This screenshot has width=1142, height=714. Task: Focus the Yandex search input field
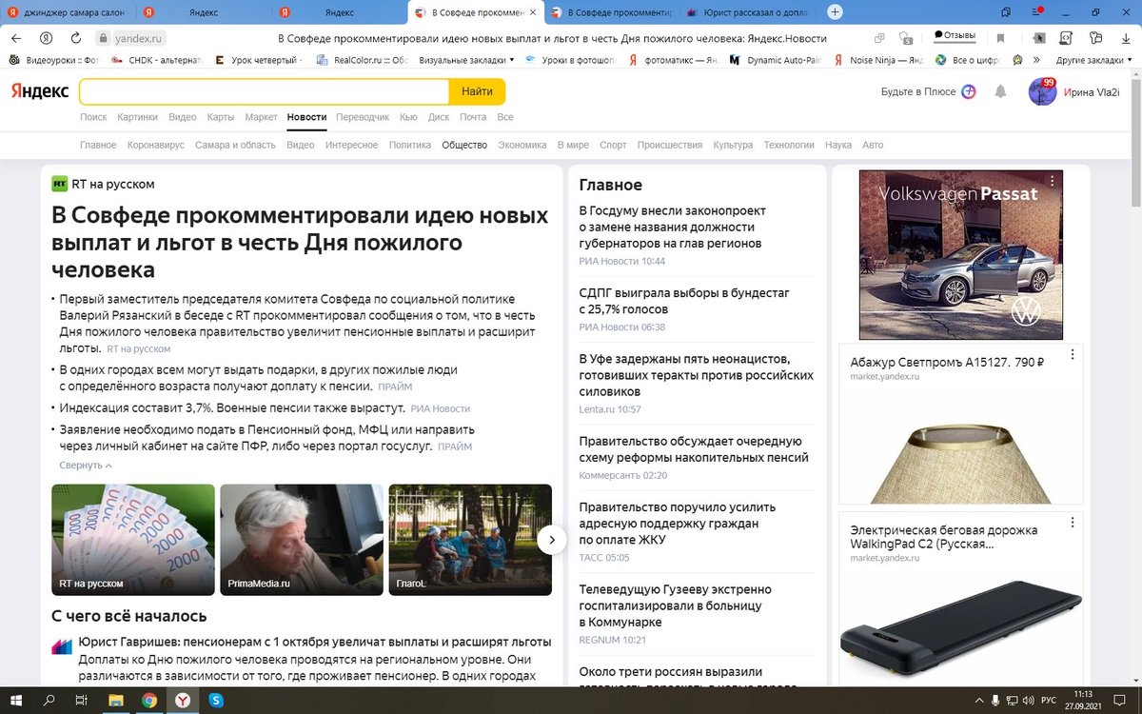click(x=265, y=91)
